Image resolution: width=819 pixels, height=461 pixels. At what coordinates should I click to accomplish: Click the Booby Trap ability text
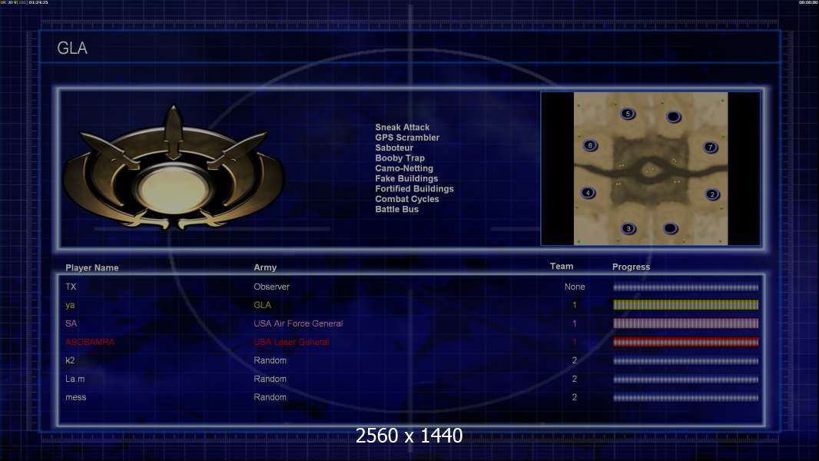click(400, 158)
